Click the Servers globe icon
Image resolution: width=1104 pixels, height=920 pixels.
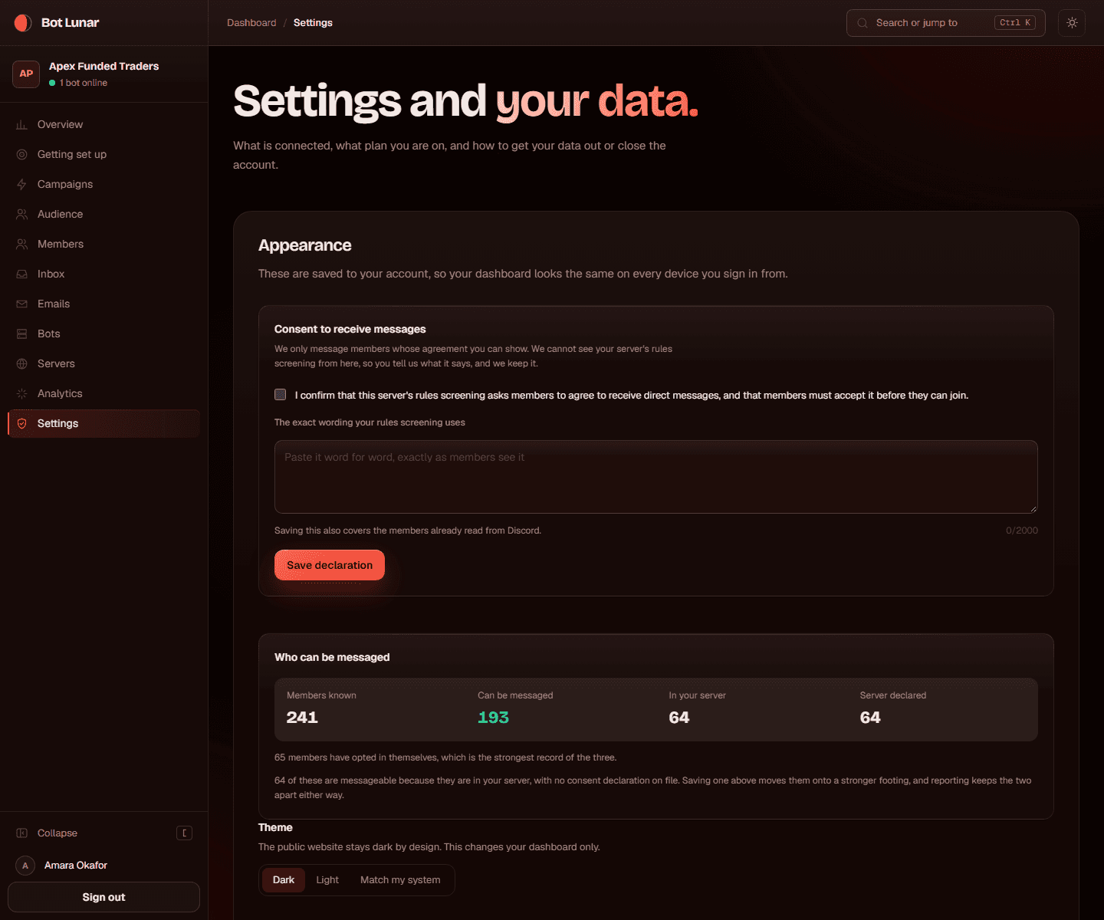[x=21, y=363]
